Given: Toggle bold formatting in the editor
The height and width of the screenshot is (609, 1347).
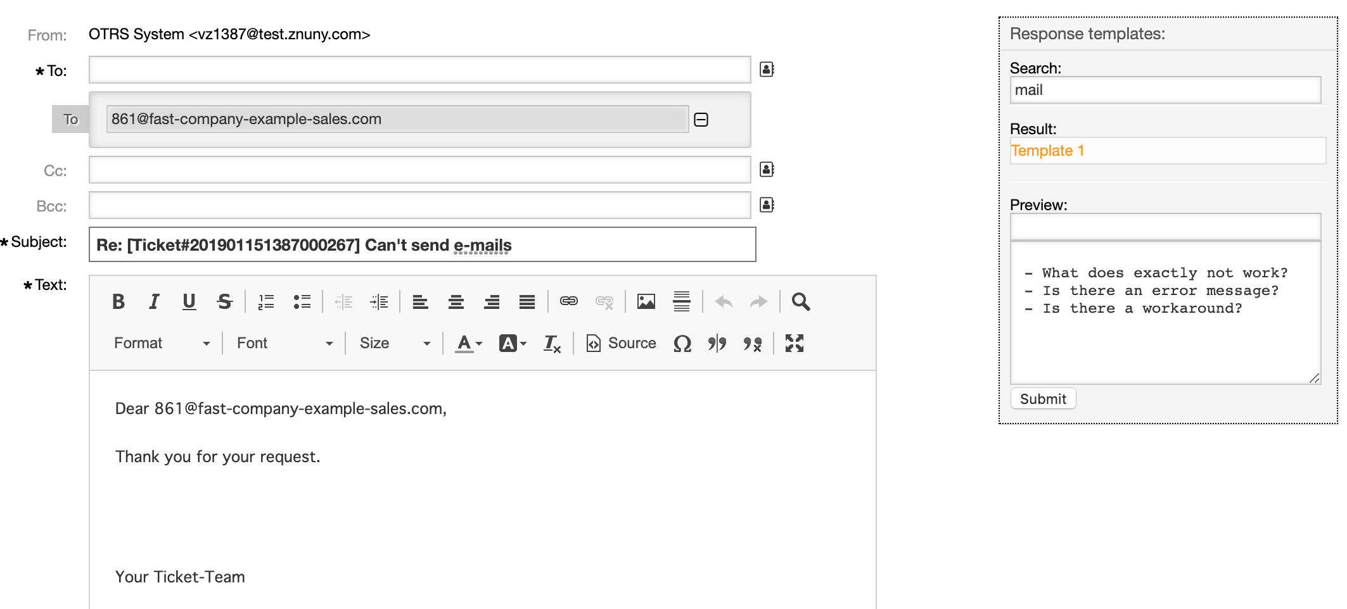Looking at the screenshot, I should [x=118, y=302].
